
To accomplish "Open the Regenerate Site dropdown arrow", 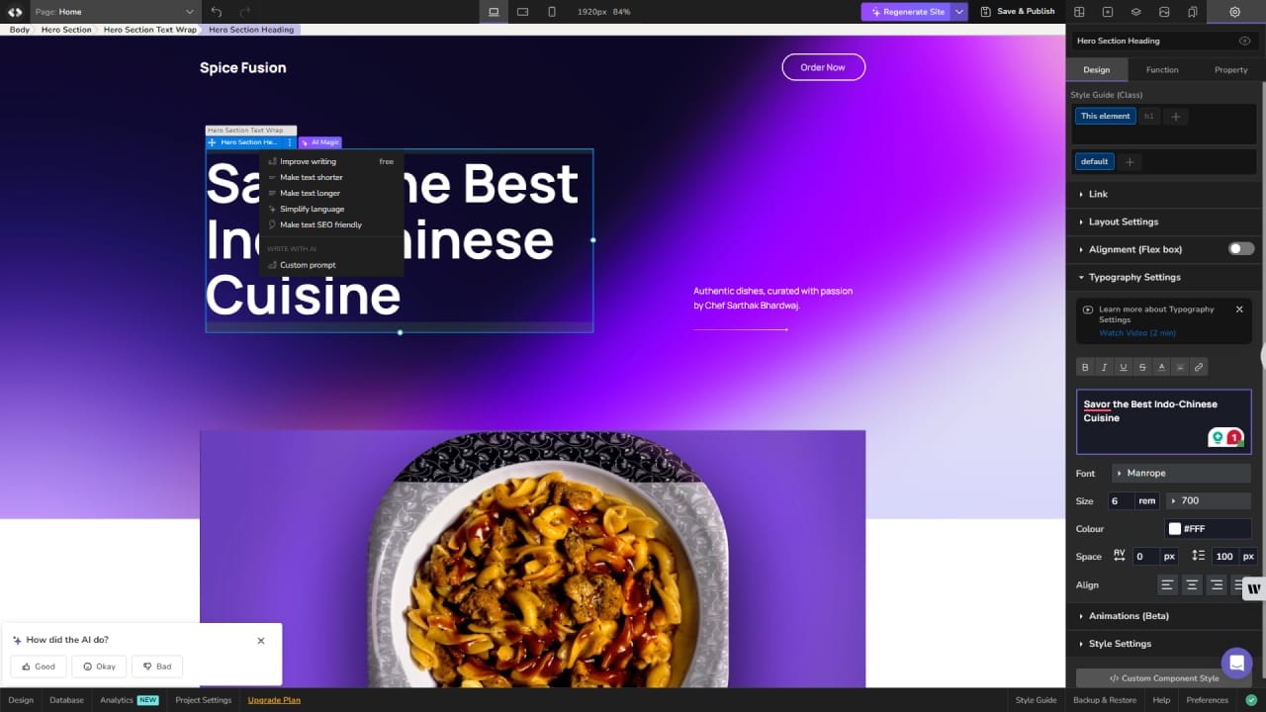I will (959, 12).
